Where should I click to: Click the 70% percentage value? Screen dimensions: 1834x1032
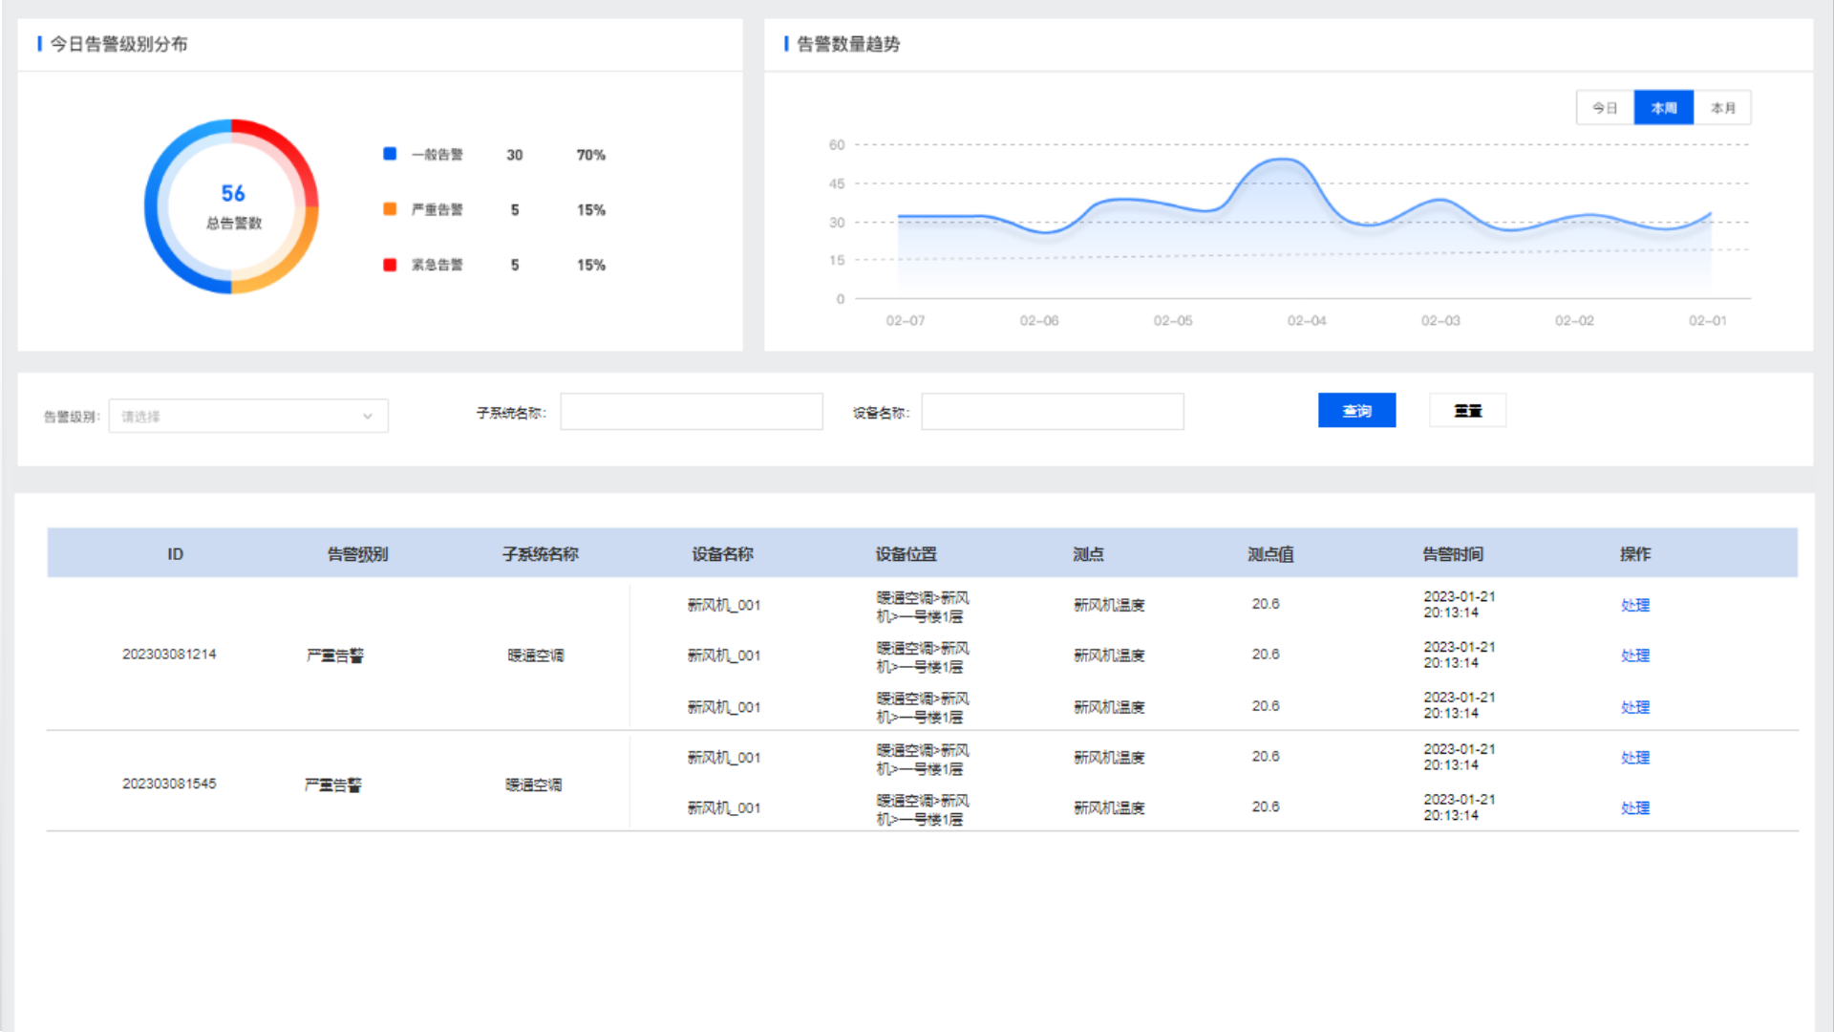591,155
